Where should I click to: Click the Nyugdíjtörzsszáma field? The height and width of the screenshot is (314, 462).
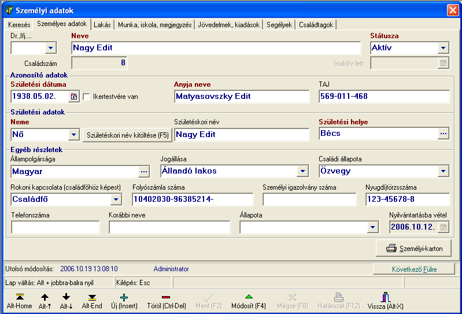[x=408, y=200]
